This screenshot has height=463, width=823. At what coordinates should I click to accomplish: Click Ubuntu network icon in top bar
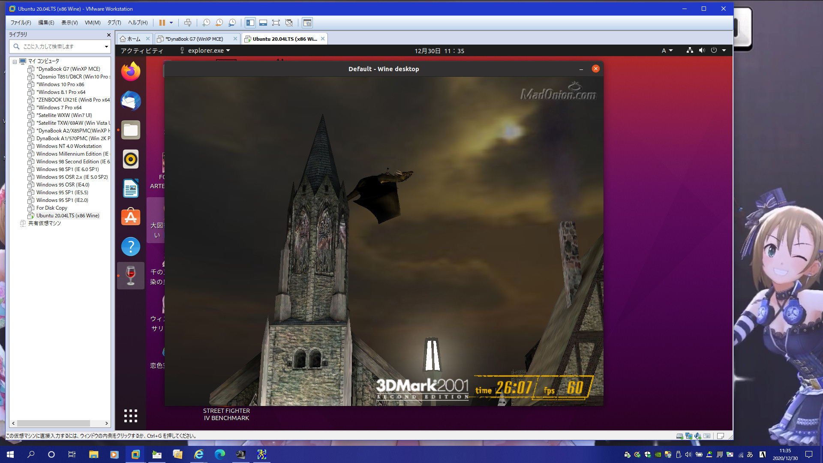[x=690, y=50]
